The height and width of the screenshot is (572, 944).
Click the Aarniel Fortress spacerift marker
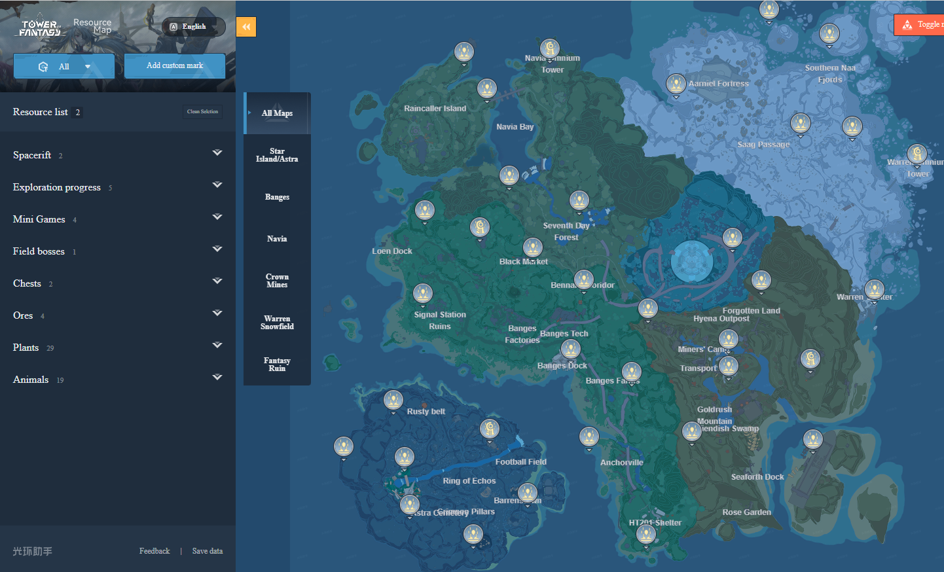click(676, 84)
